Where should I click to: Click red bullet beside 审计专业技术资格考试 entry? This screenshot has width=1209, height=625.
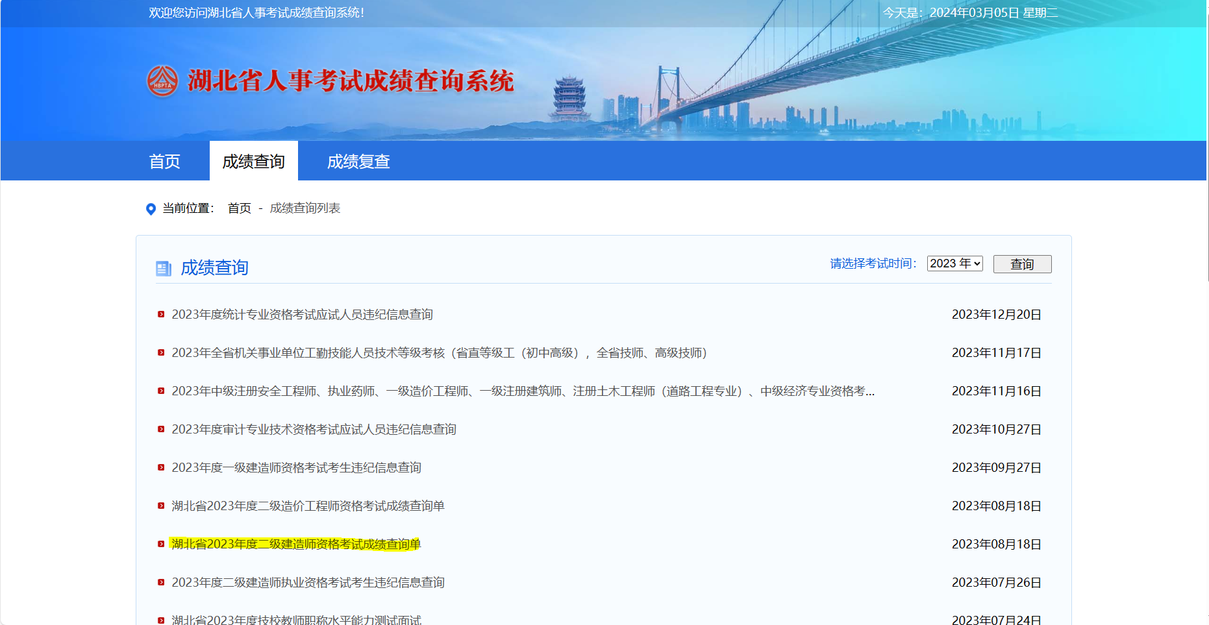click(161, 430)
